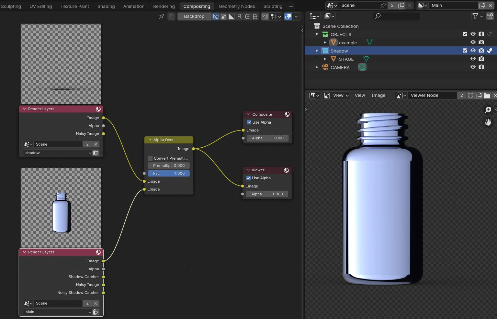Adjust the Premultipl 0.000 slider
The height and width of the screenshot is (319, 497).
169,166
